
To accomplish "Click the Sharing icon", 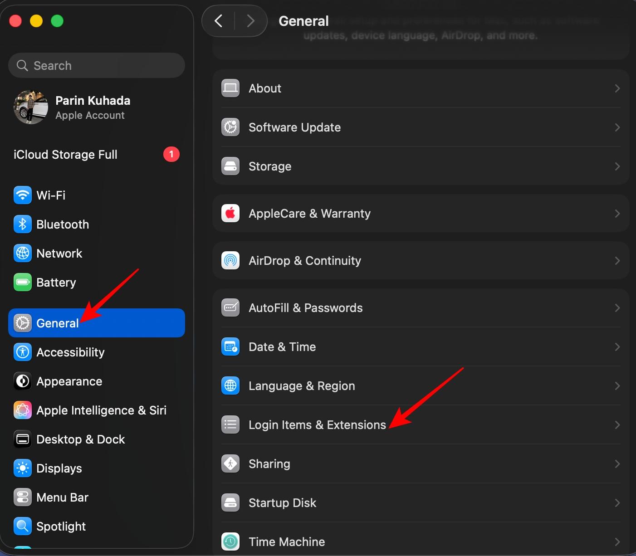I will [230, 464].
